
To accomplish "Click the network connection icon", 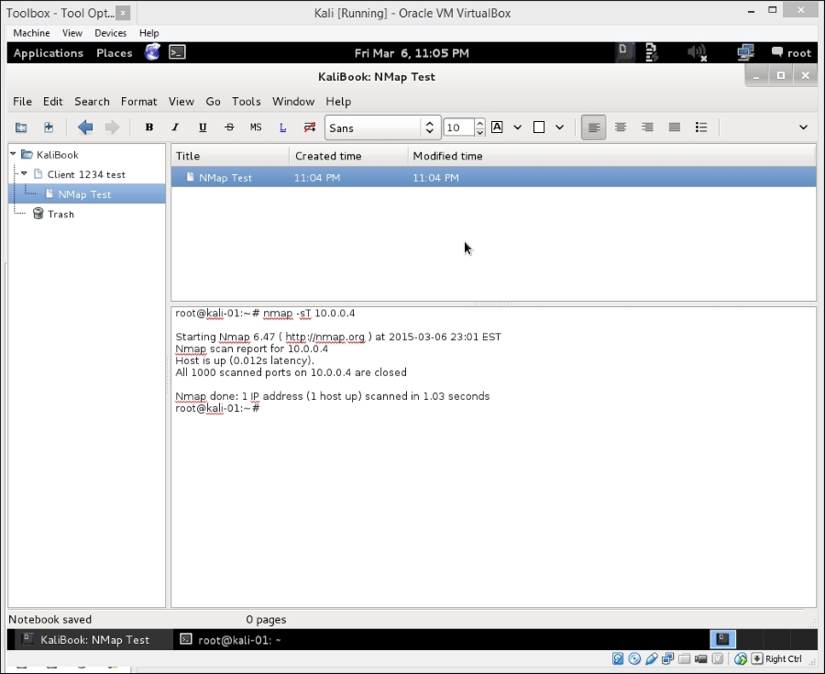I will tap(745, 52).
